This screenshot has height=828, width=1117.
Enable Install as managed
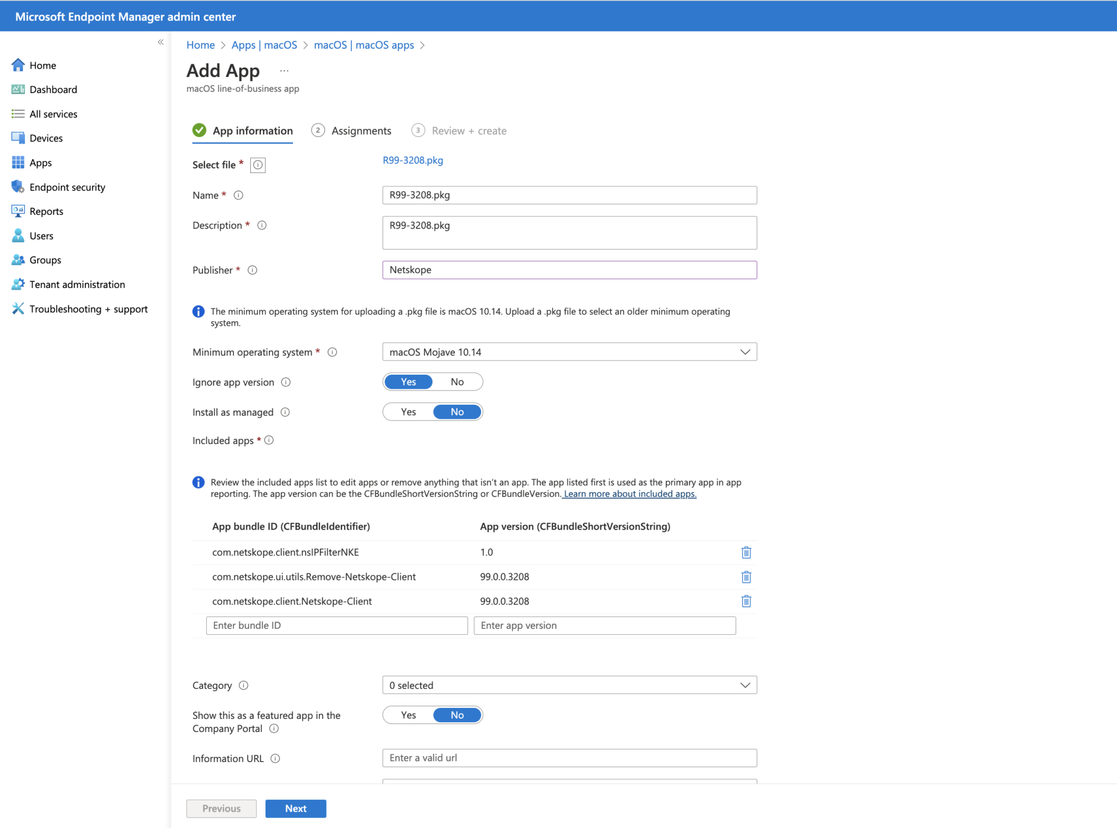click(408, 412)
